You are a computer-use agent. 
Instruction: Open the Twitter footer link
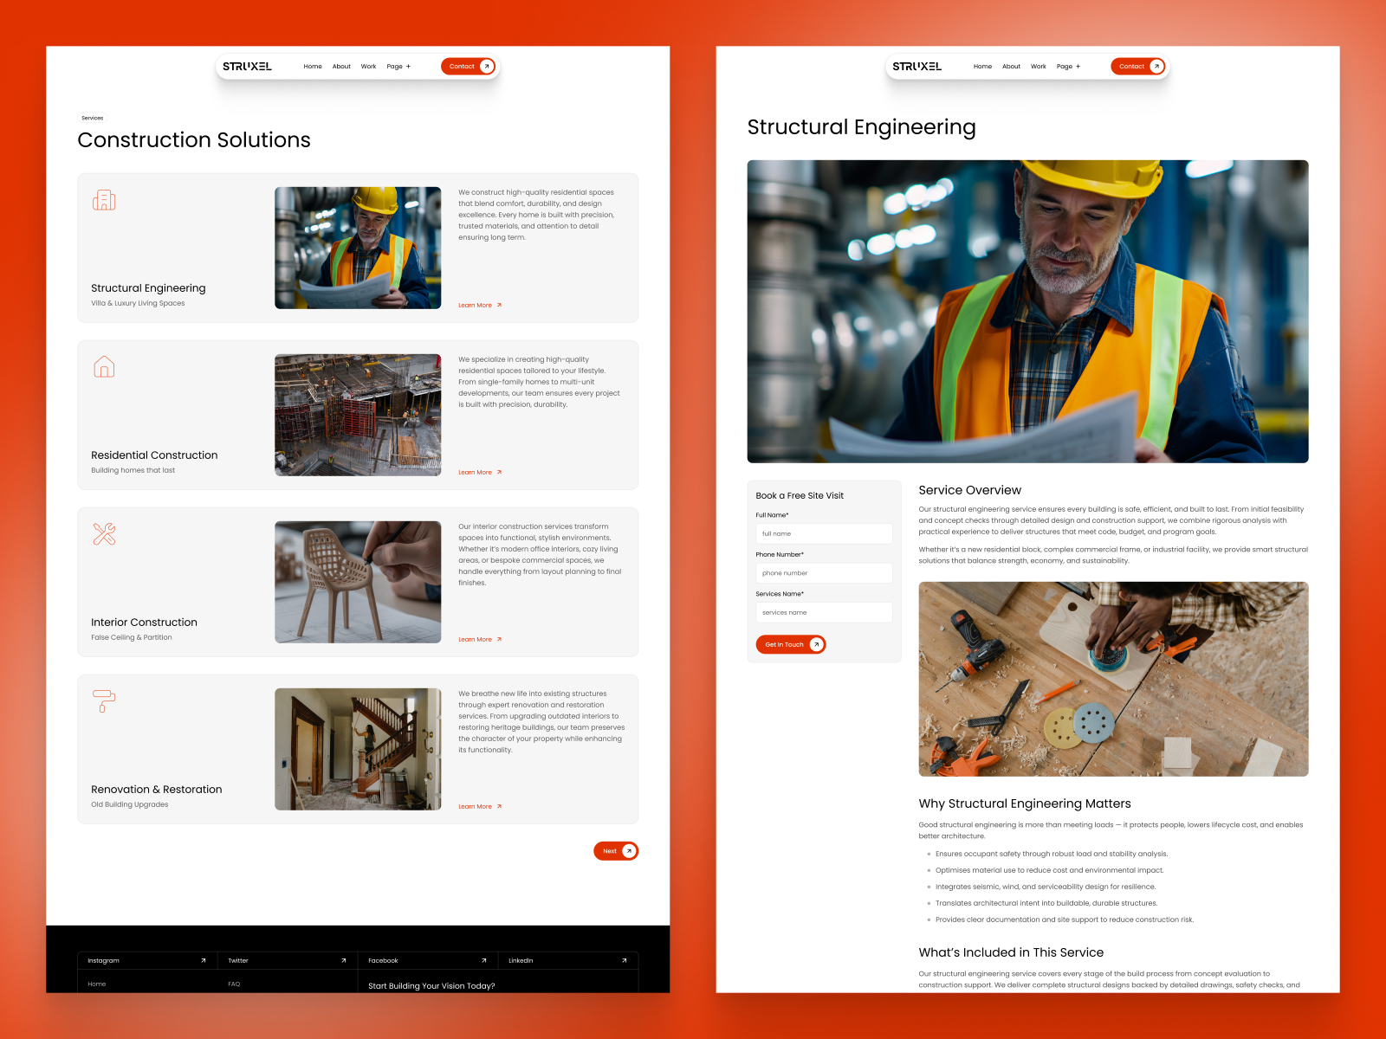coord(288,960)
